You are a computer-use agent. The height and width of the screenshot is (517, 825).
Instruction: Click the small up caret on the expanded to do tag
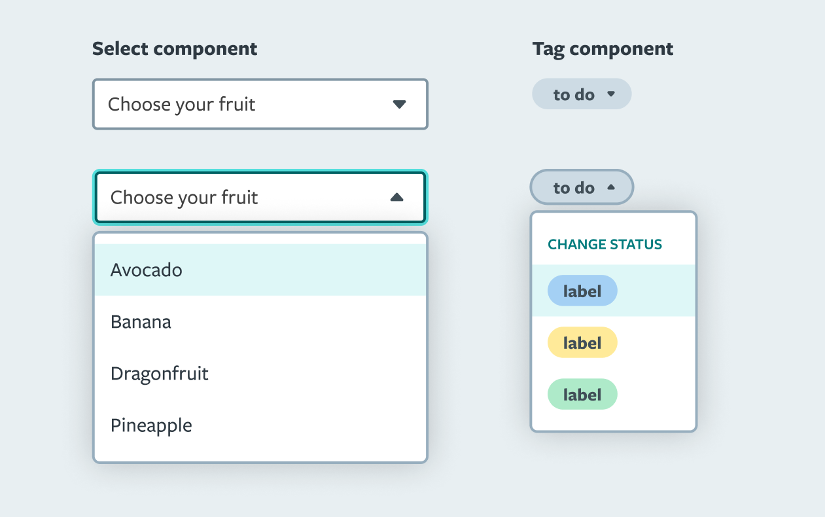click(611, 188)
